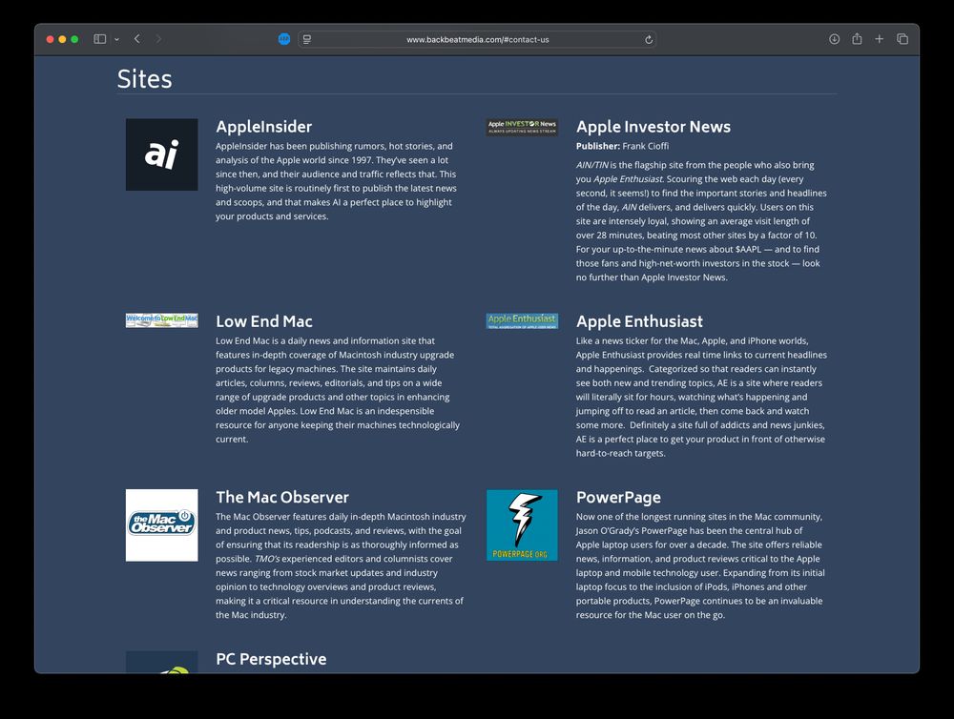The width and height of the screenshot is (954, 719).
Task: Click The Mac Observer logo
Action: 162,525
